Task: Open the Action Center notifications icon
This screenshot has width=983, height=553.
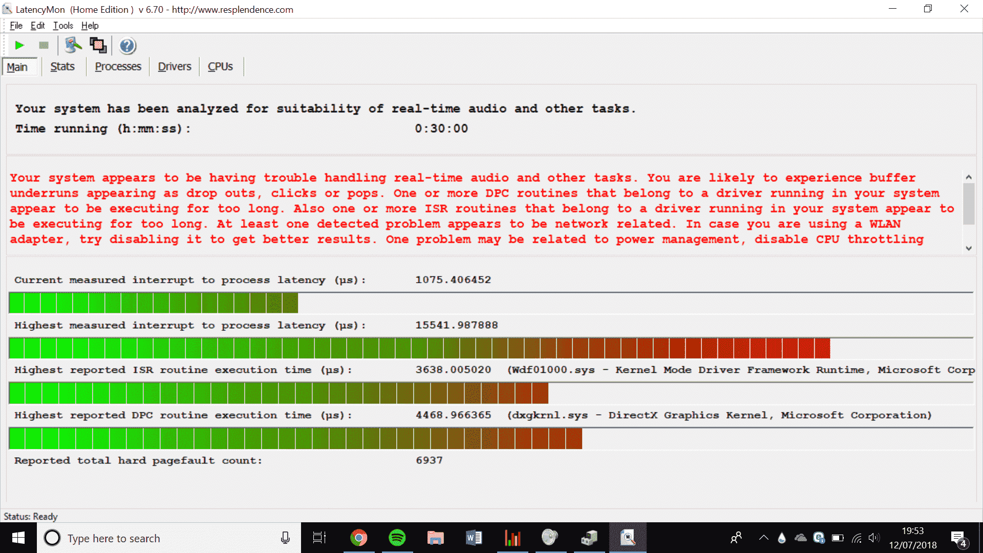Action: click(958, 538)
